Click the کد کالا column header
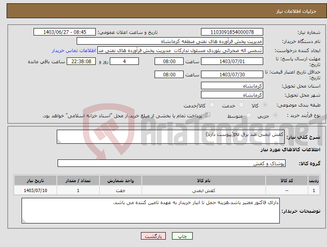Viewport: 327px width, 247px height. 287,180
